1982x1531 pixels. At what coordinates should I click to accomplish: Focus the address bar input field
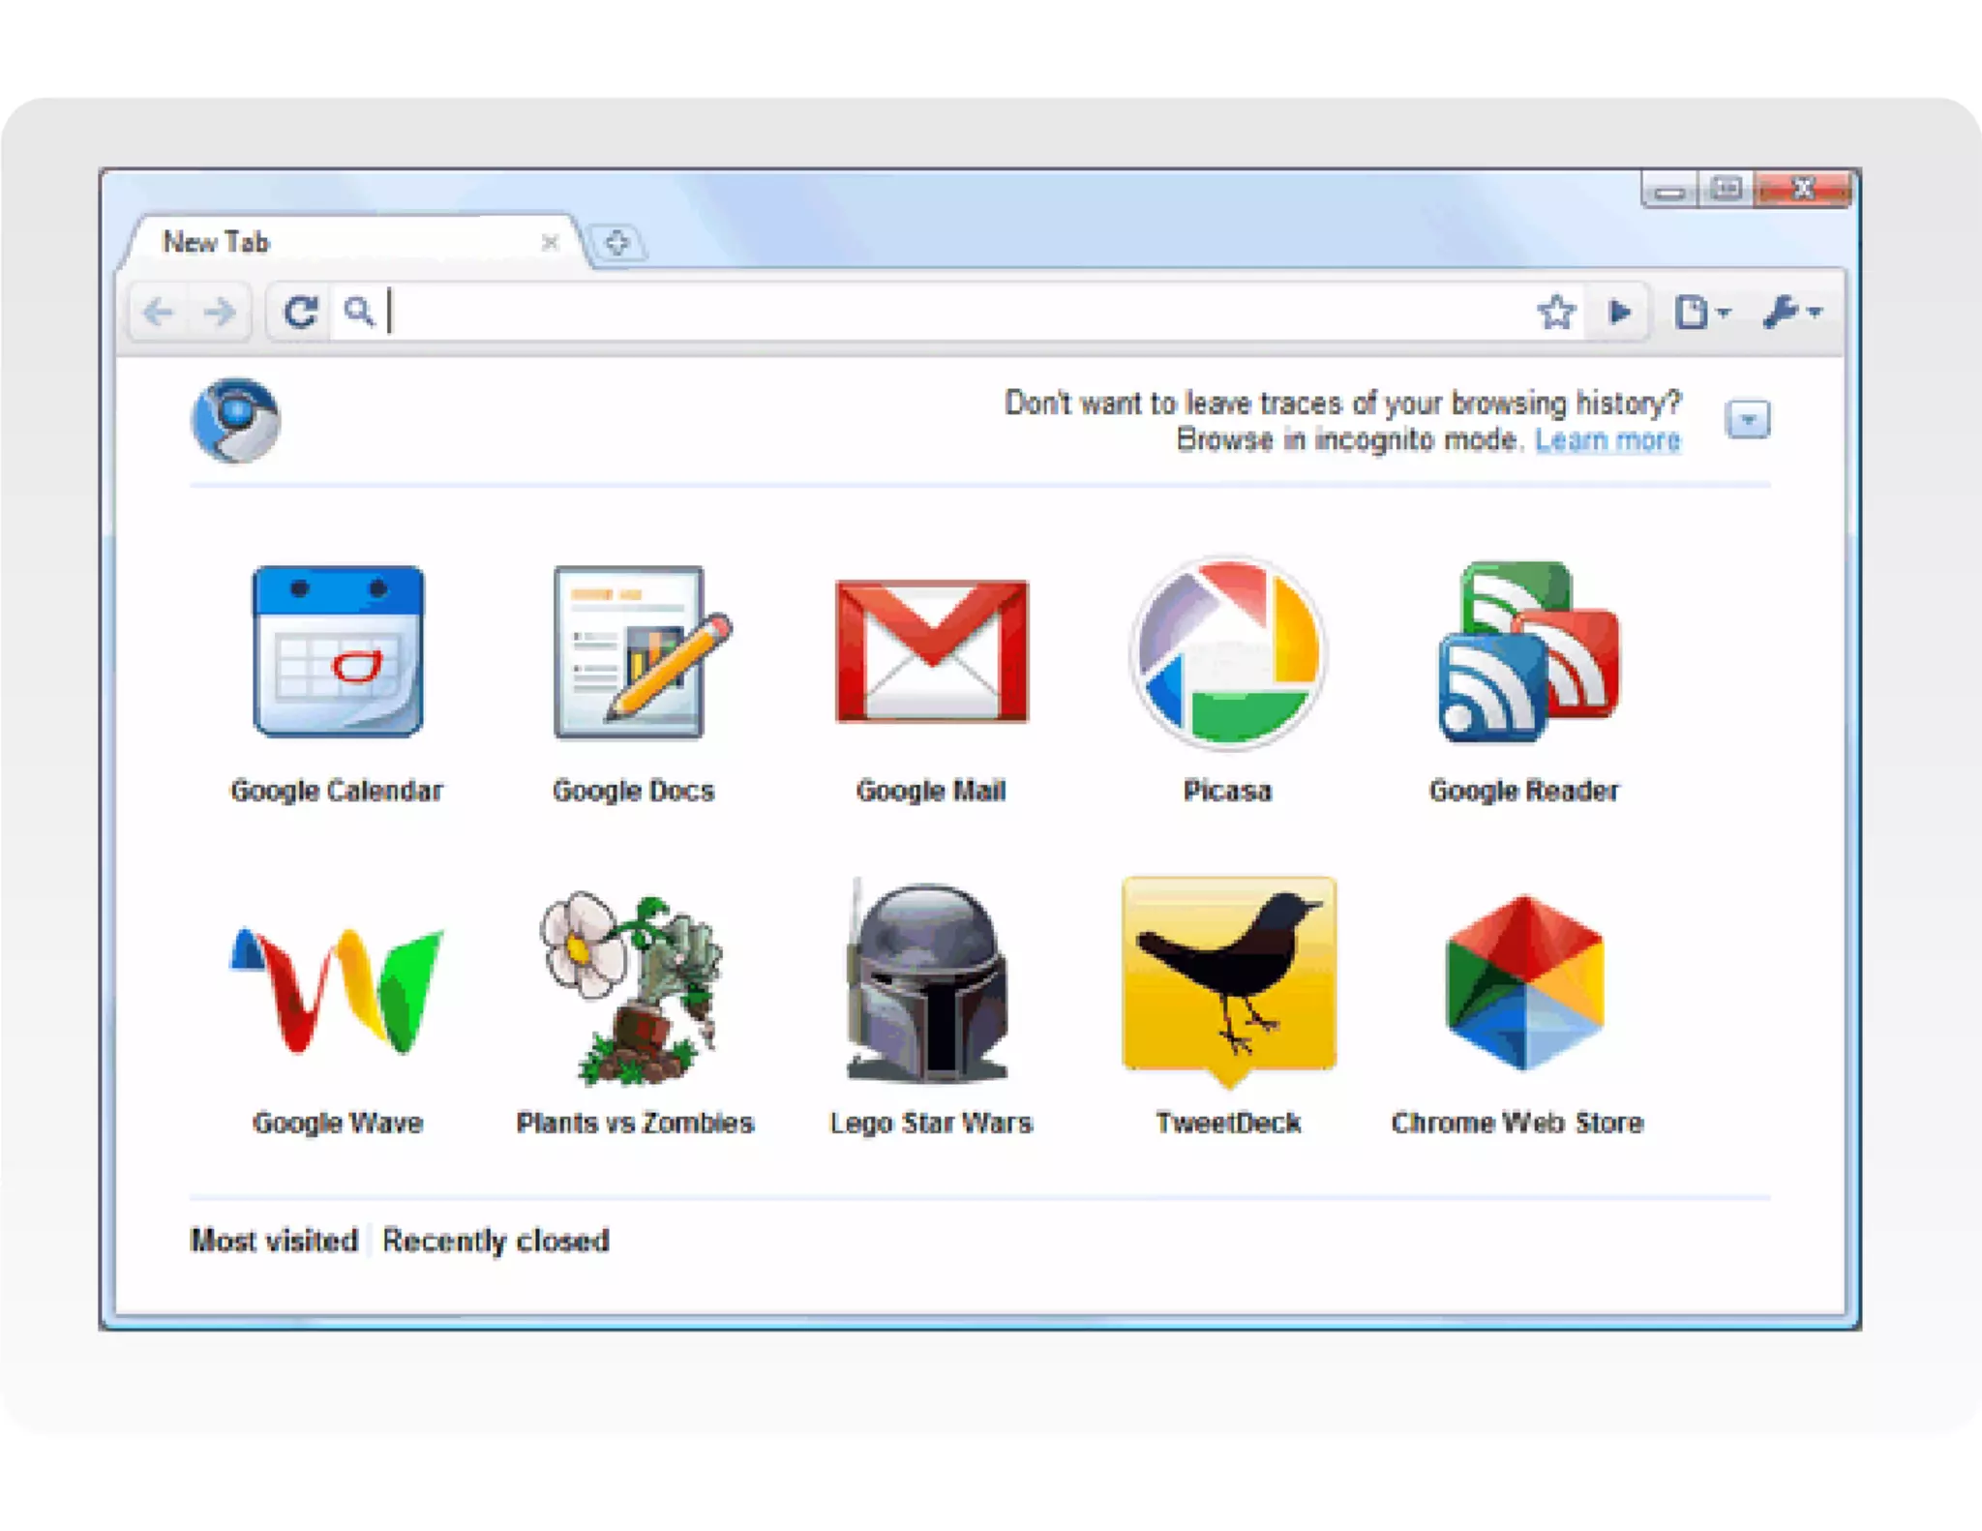pyautogui.click(x=958, y=312)
